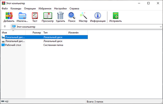This screenshot has height=104, width=163.
Task: Select the Рабочий стол system folder
Action: tap(13, 45)
